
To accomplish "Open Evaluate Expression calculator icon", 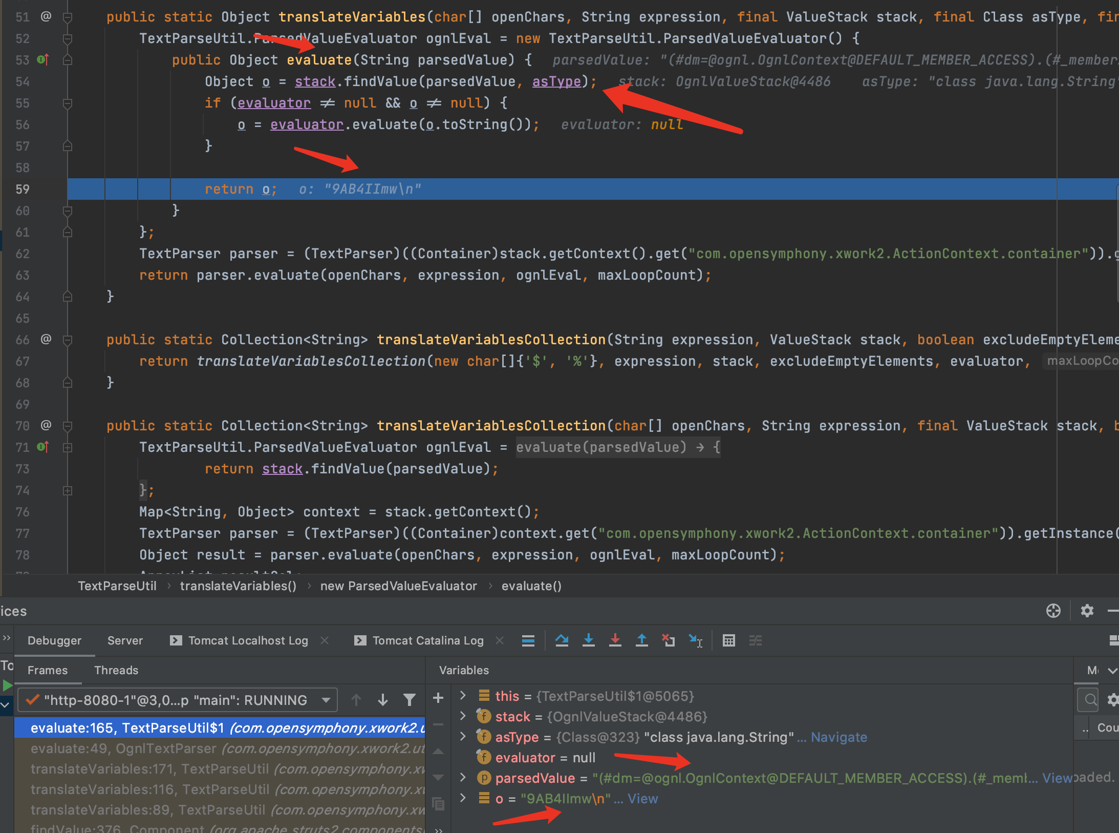I will tap(729, 640).
